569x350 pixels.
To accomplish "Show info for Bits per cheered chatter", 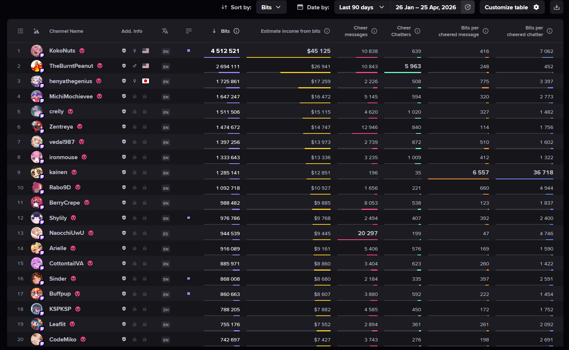I will pos(550,31).
